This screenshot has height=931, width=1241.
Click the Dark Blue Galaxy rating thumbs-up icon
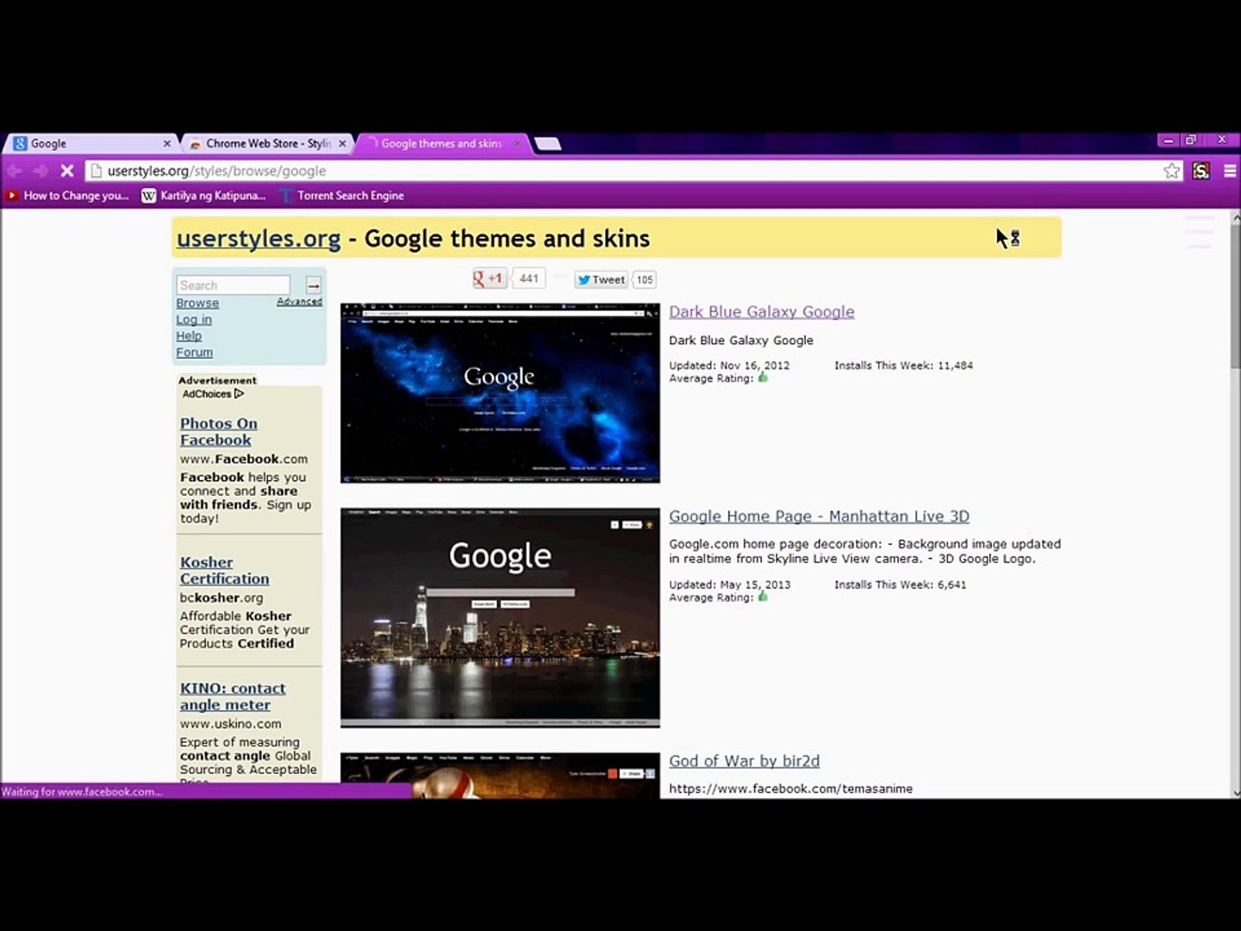(763, 378)
